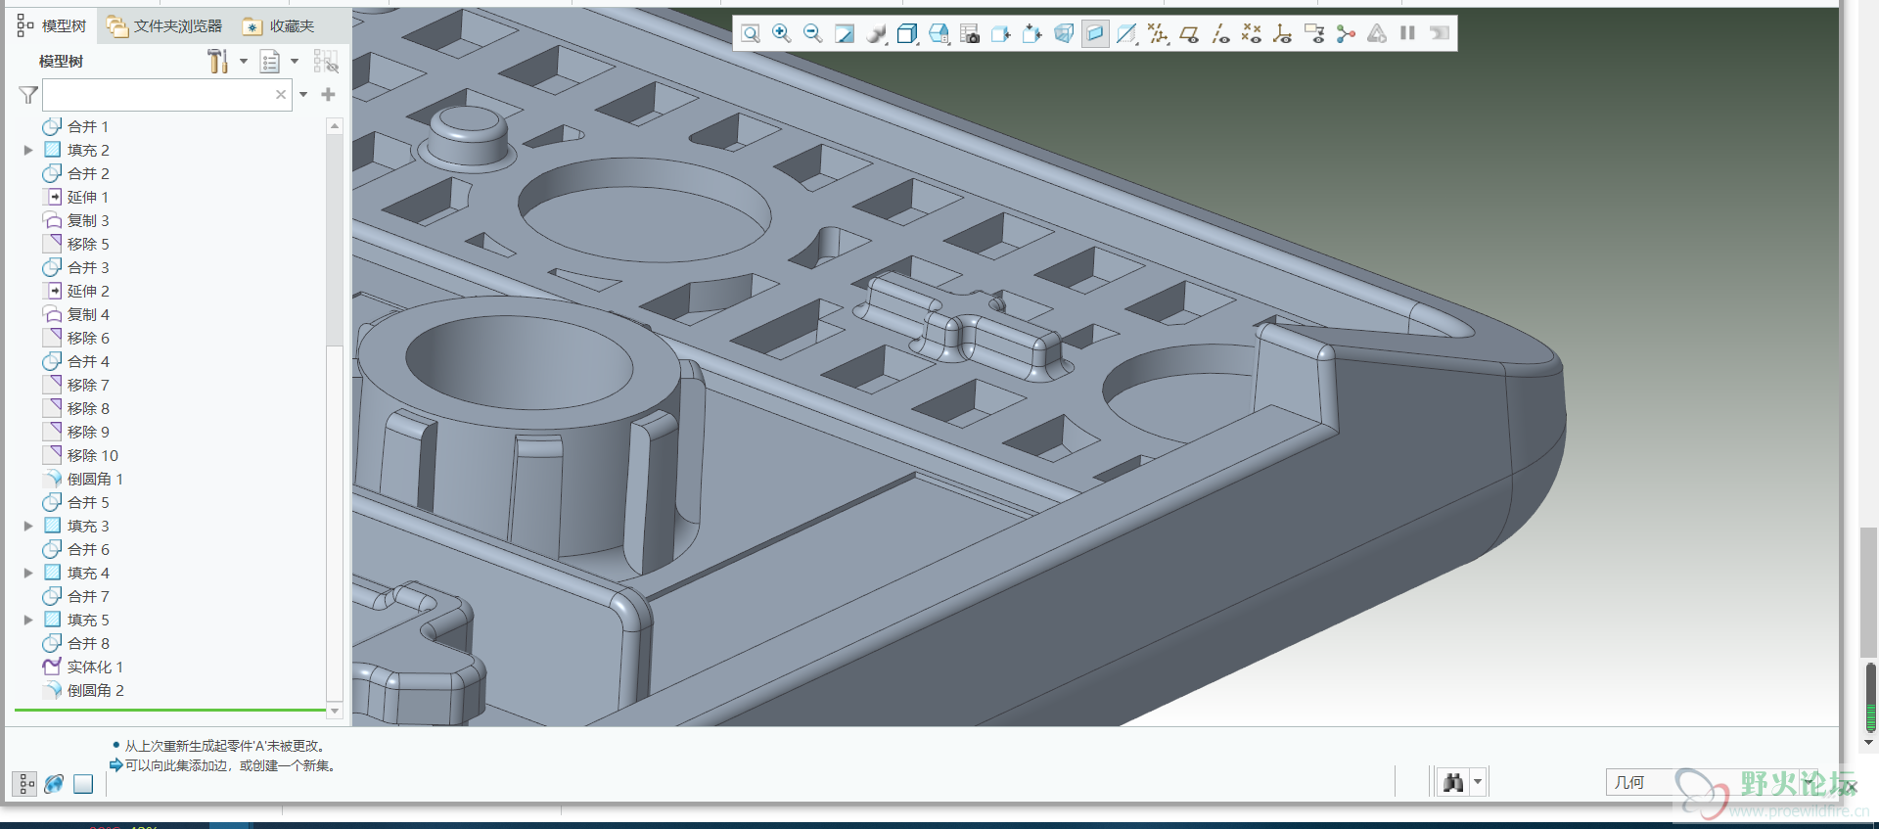Open the display style cube icon

(x=907, y=34)
